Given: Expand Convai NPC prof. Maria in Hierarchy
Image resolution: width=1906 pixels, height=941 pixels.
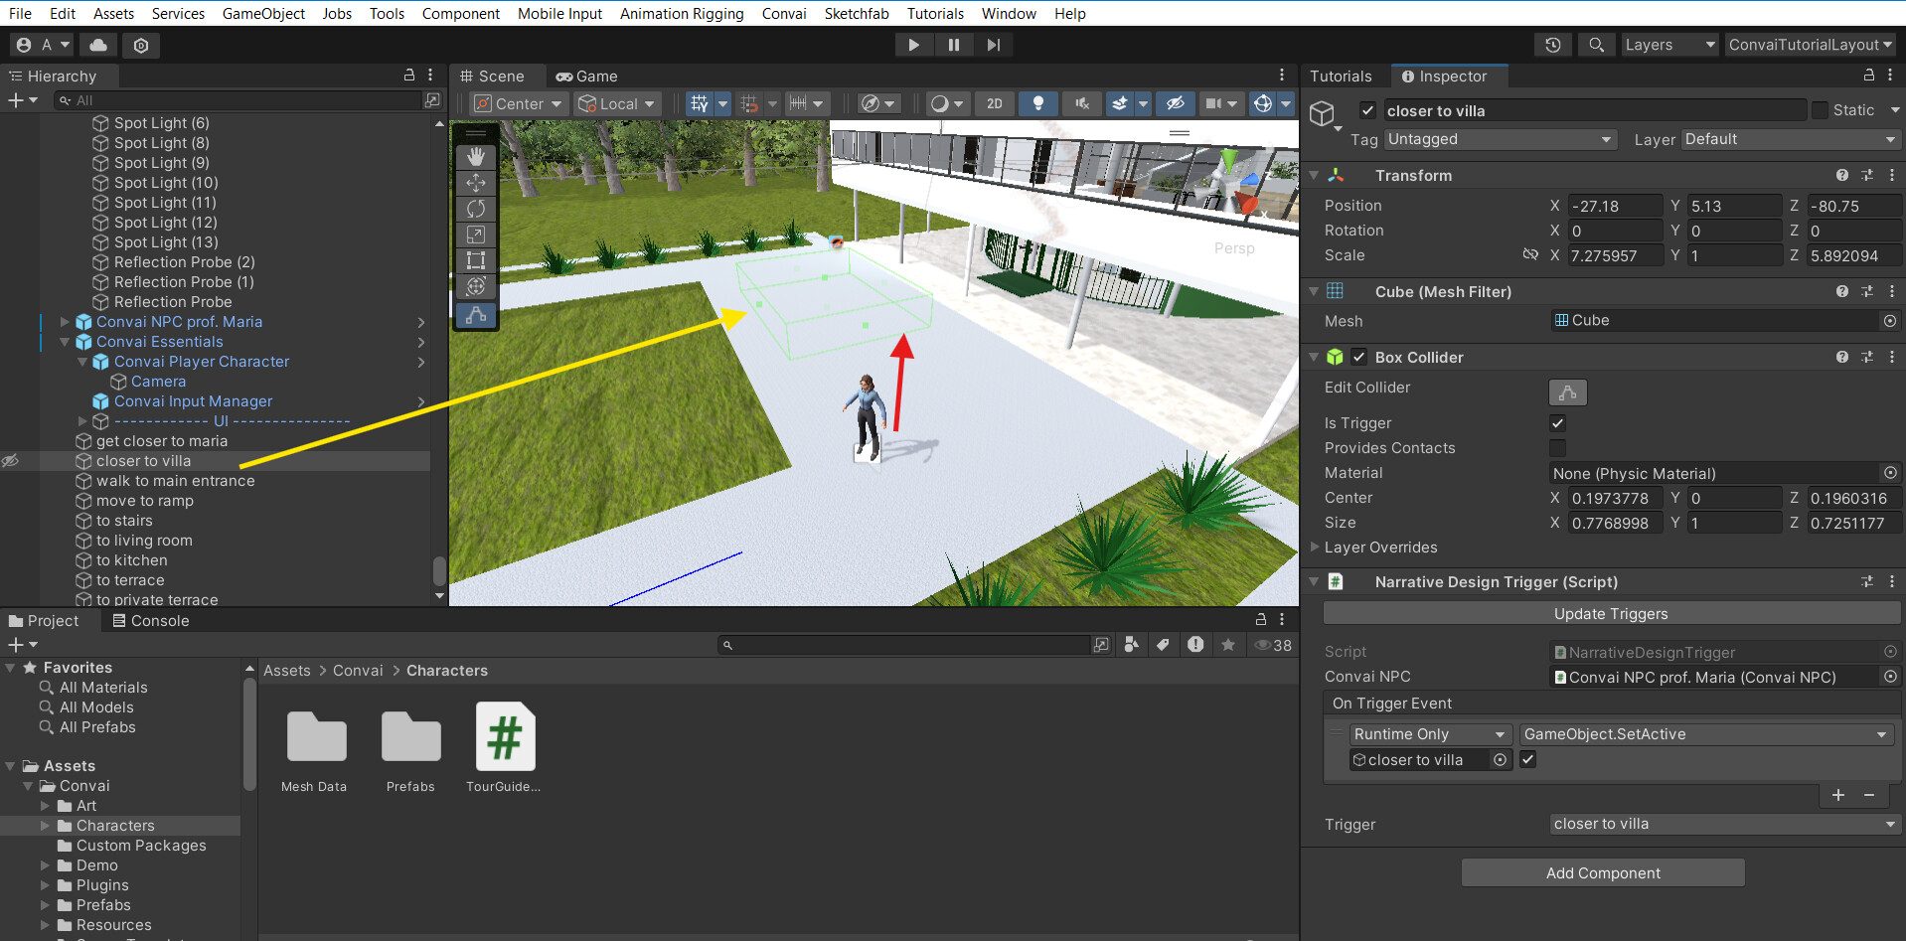Looking at the screenshot, I should [x=65, y=322].
